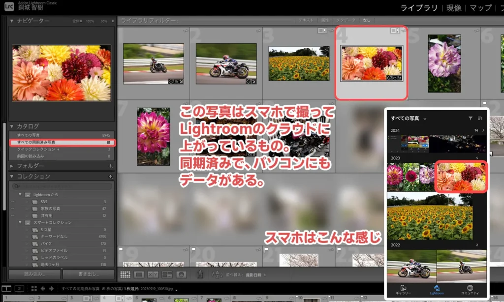Image resolution: width=504 pixels, height=302 pixels.
Task: Switch to grid view in the toolbar
Action: [x=126, y=274]
